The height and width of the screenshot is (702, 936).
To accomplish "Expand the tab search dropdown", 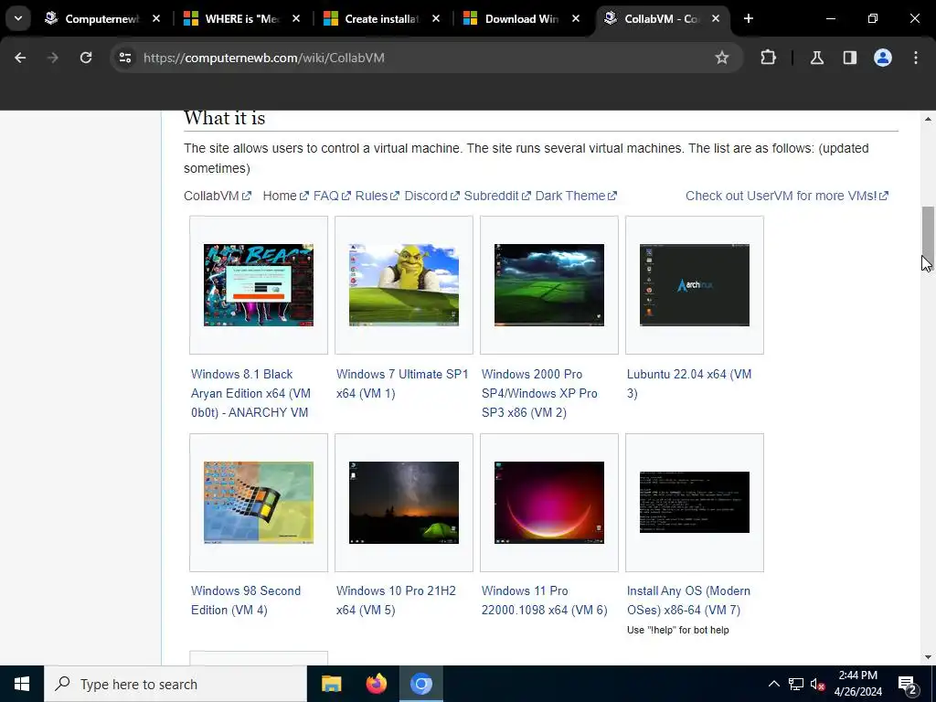I will 18,18.
